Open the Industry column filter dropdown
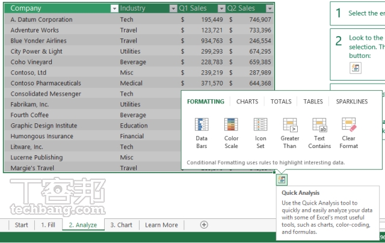385x243 pixels. [x=173, y=8]
